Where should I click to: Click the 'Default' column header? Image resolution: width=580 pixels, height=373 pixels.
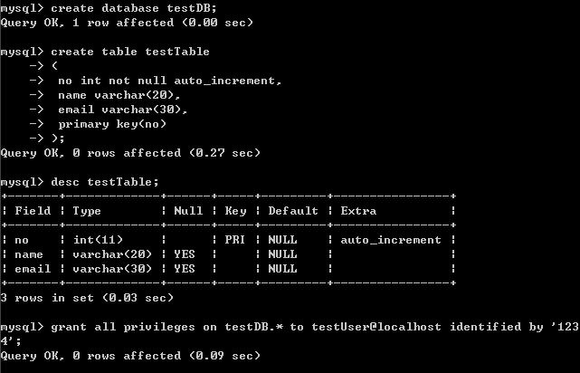click(x=293, y=211)
